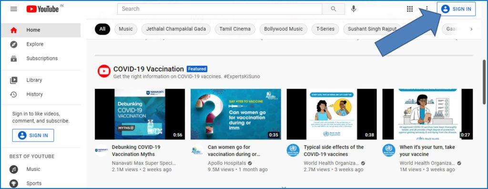The width and height of the screenshot is (488, 189).
Task: Click the 2.1M views • 2 weeks ago text
Action: tap(142, 170)
